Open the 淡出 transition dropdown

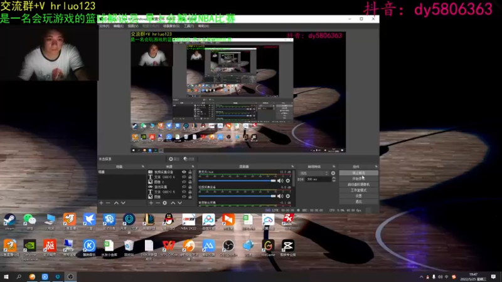click(x=314, y=173)
